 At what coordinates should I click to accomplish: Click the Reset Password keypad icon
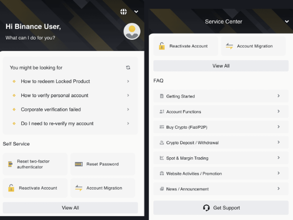[79, 164]
